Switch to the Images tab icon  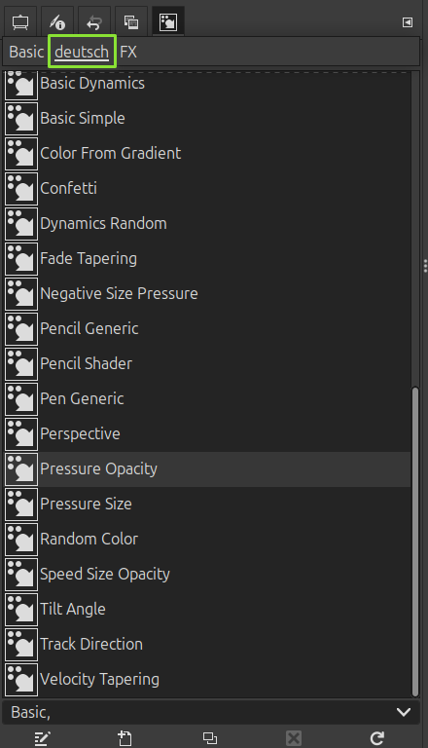point(131,22)
